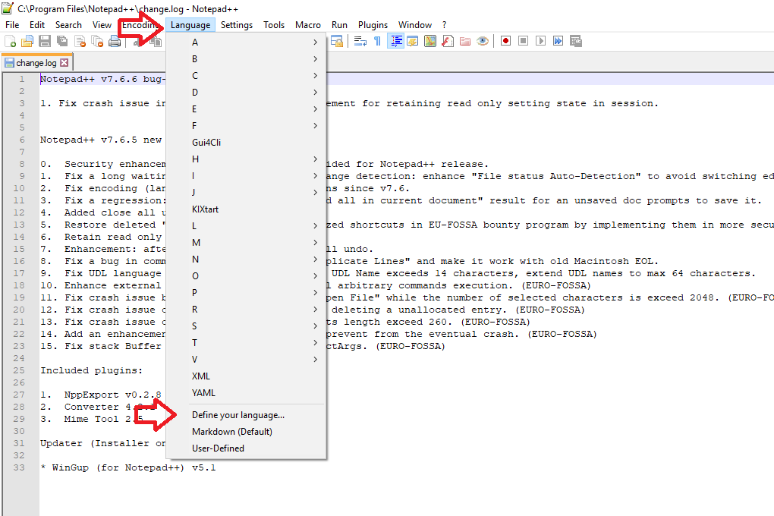The height and width of the screenshot is (516, 774).
Task: Click the Language menu header
Action: click(190, 25)
